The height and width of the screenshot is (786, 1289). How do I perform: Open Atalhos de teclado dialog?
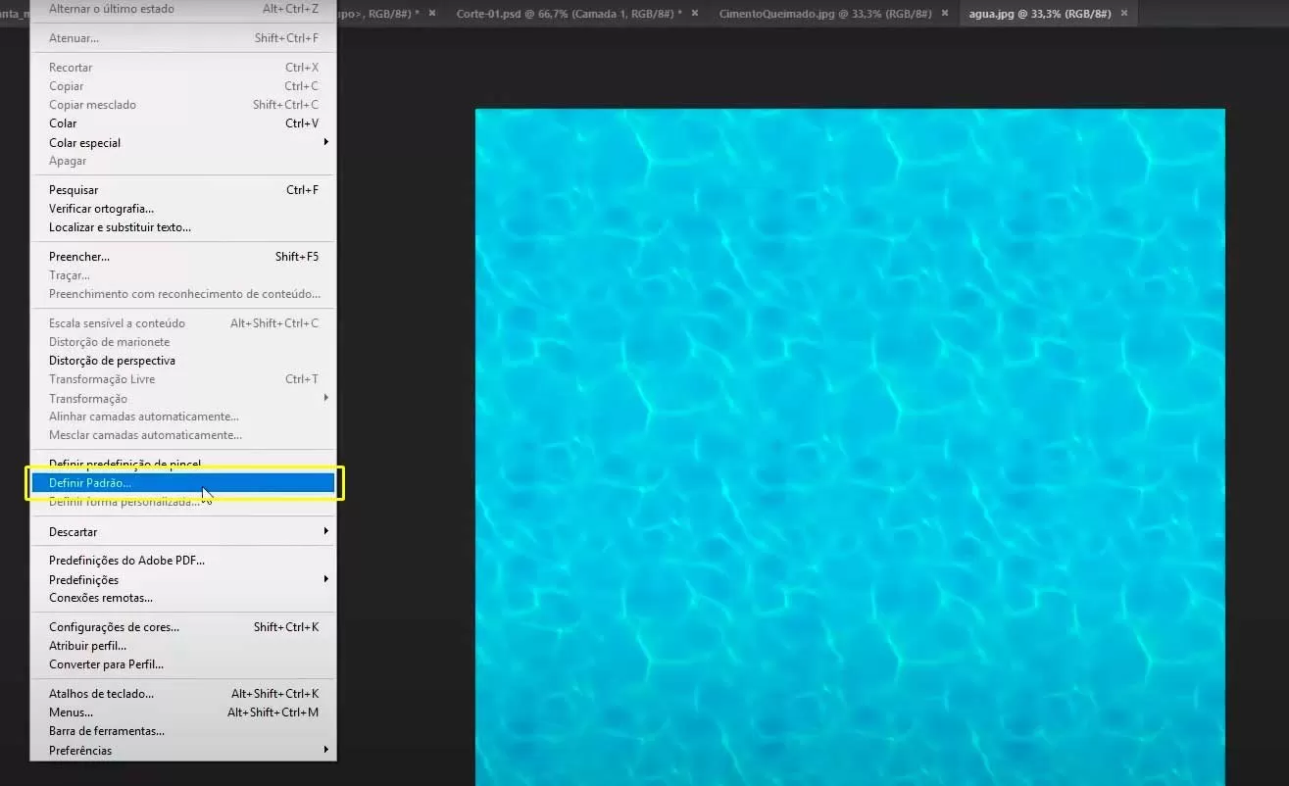click(x=101, y=694)
